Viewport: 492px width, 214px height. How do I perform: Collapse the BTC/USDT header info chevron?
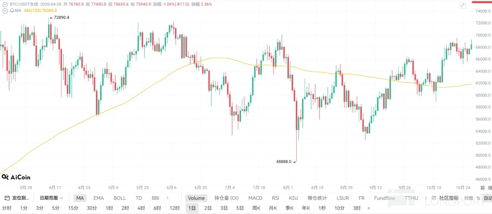(x=5, y=4)
